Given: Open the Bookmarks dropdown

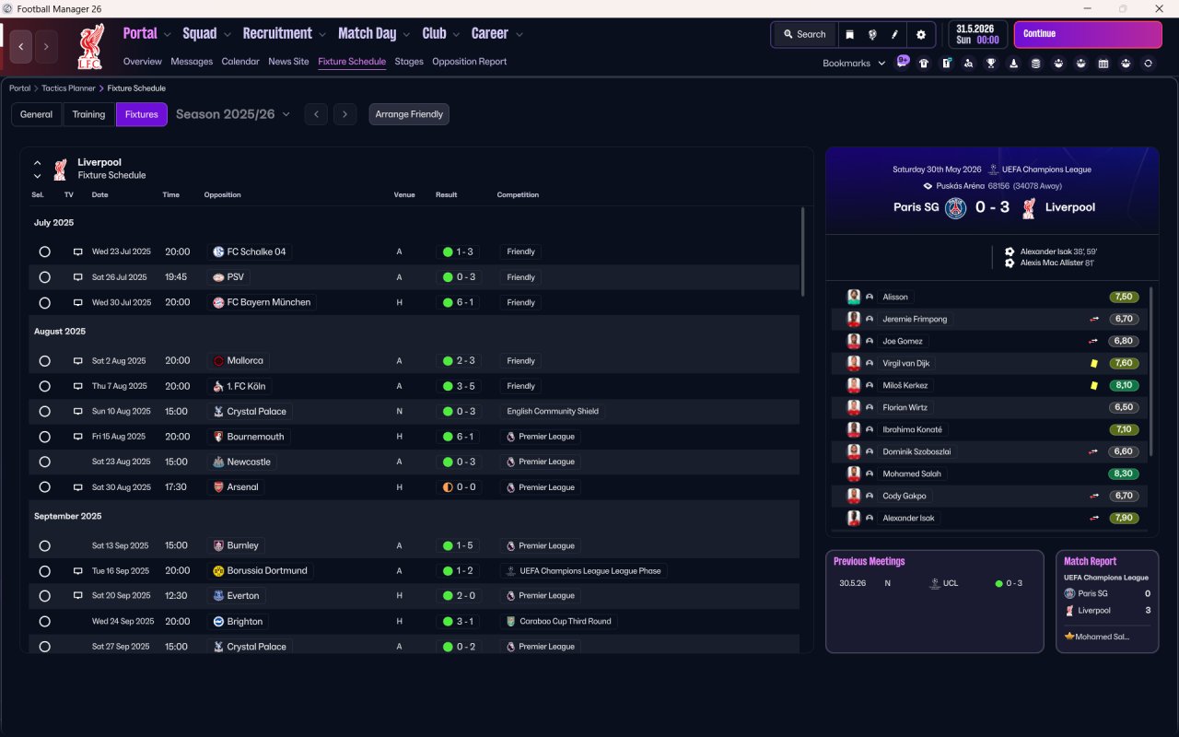Looking at the screenshot, I should 854,64.
